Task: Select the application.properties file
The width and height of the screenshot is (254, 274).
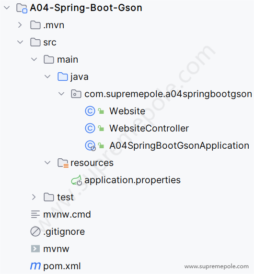Action: click(x=132, y=180)
